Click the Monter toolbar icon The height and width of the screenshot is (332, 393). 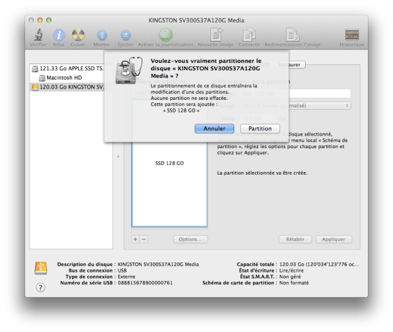coord(102,35)
